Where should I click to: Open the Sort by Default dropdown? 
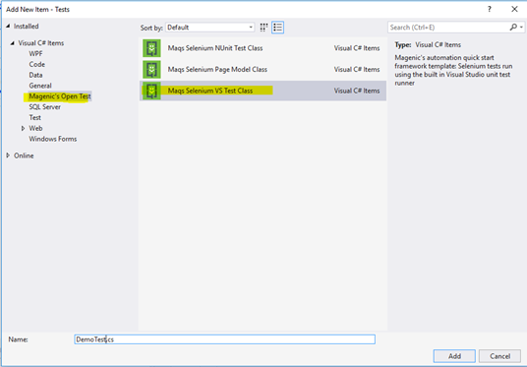click(210, 28)
